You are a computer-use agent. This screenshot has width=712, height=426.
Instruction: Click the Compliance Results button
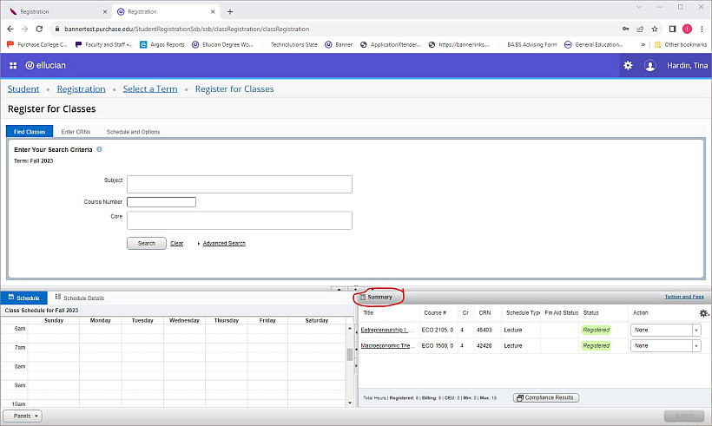pos(546,397)
